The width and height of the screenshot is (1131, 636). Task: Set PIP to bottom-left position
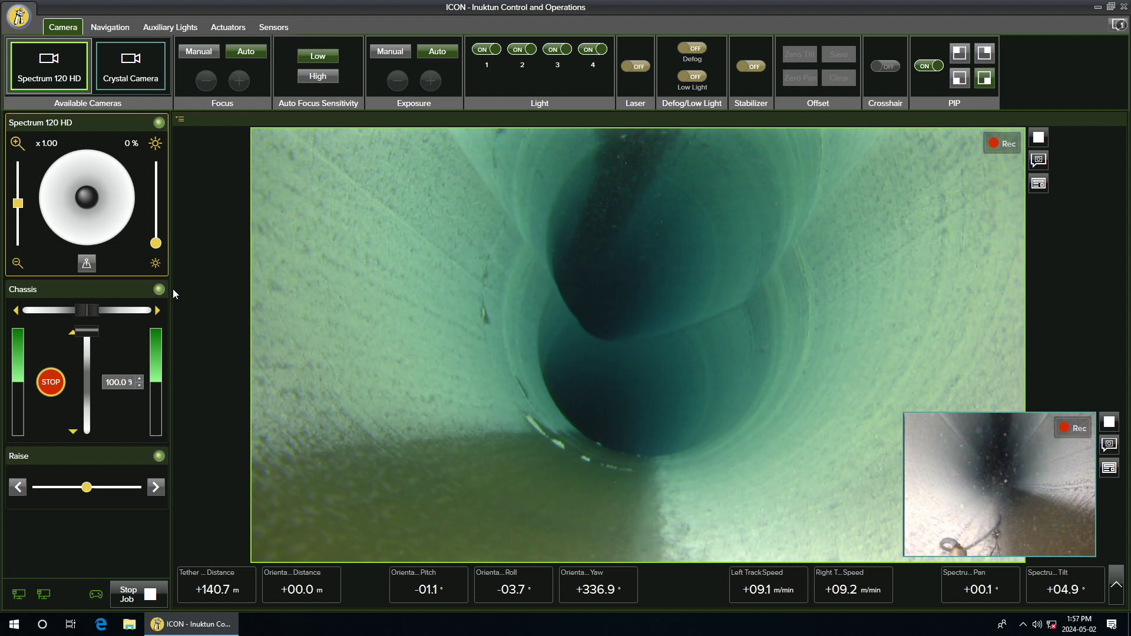coord(960,78)
